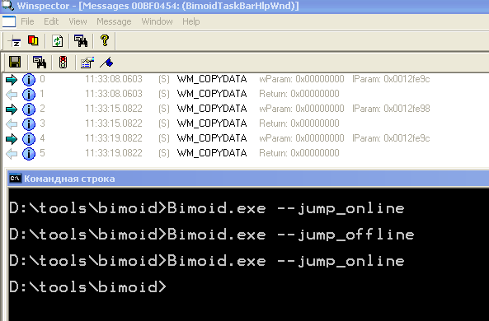Click the Командная строка title bar
The height and width of the screenshot is (321, 489).
(248, 179)
